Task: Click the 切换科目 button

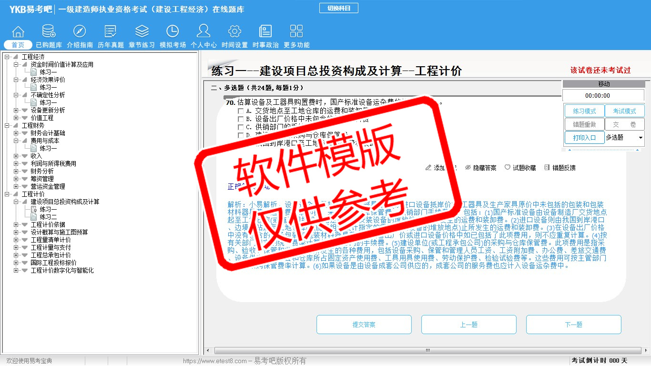Action: click(x=338, y=8)
